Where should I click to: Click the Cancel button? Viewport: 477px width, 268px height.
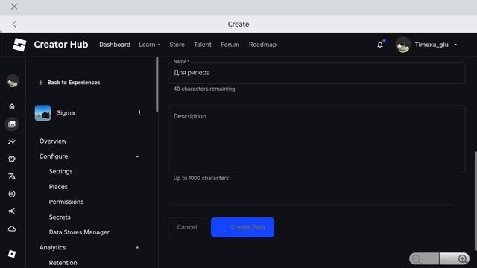(187, 227)
